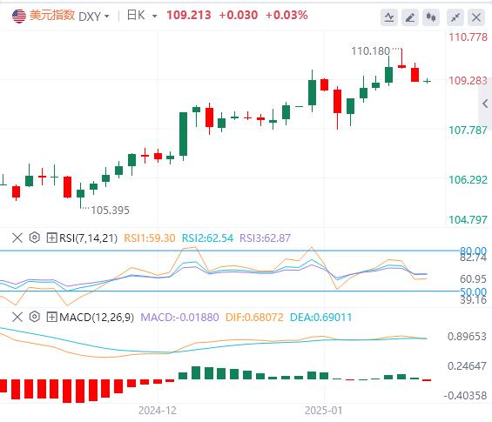
Task: Expand the right side panel arrow
Action: 485,104
